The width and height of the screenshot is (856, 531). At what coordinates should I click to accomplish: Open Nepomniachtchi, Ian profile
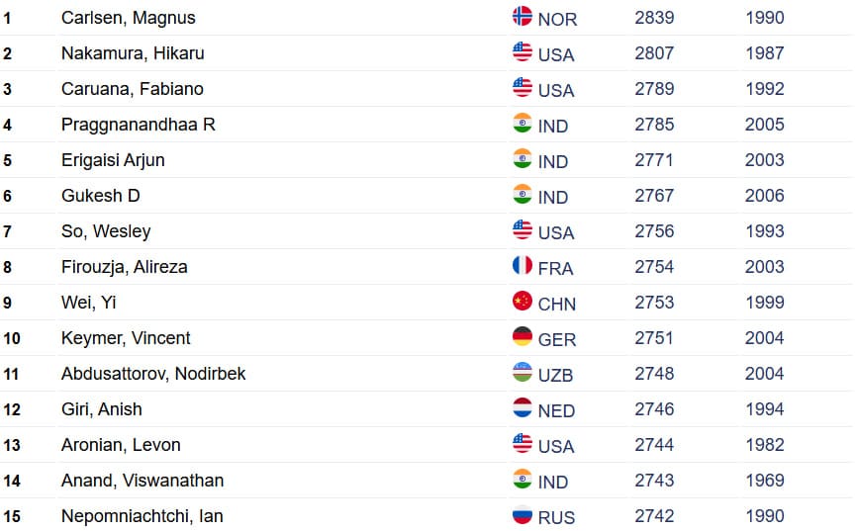(x=142, y=516)
